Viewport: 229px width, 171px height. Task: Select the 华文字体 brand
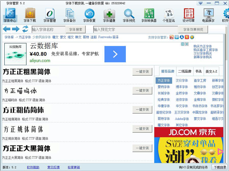[182, 106]
